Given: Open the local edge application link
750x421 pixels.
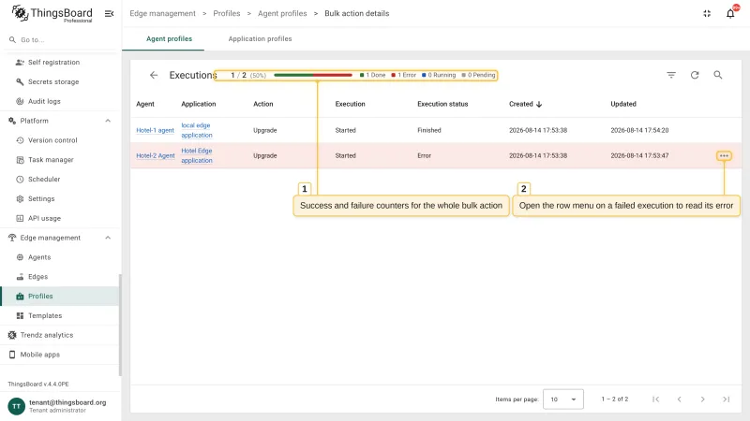Looking at the screenshot, I should [197, 130].
